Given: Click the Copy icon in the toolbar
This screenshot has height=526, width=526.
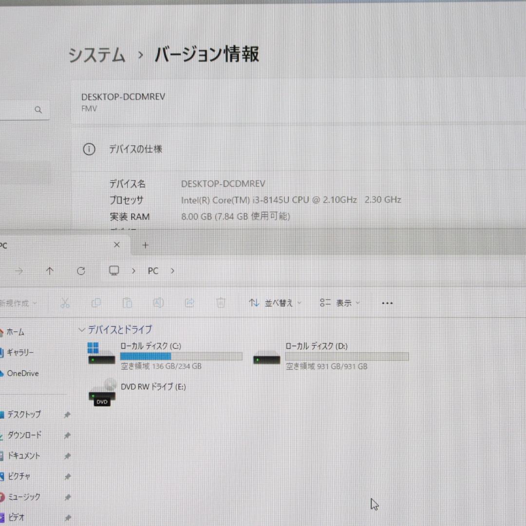Looking at the screenshot, I should point(96,303).
